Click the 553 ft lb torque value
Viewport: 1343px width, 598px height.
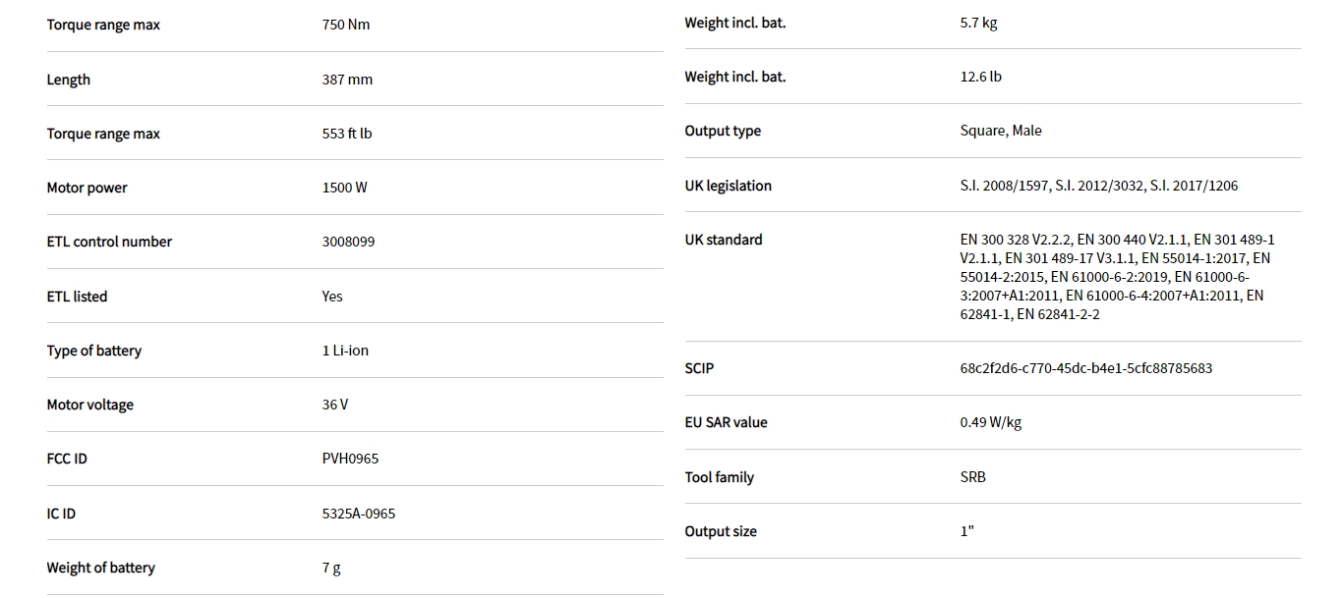pos(347,134)
